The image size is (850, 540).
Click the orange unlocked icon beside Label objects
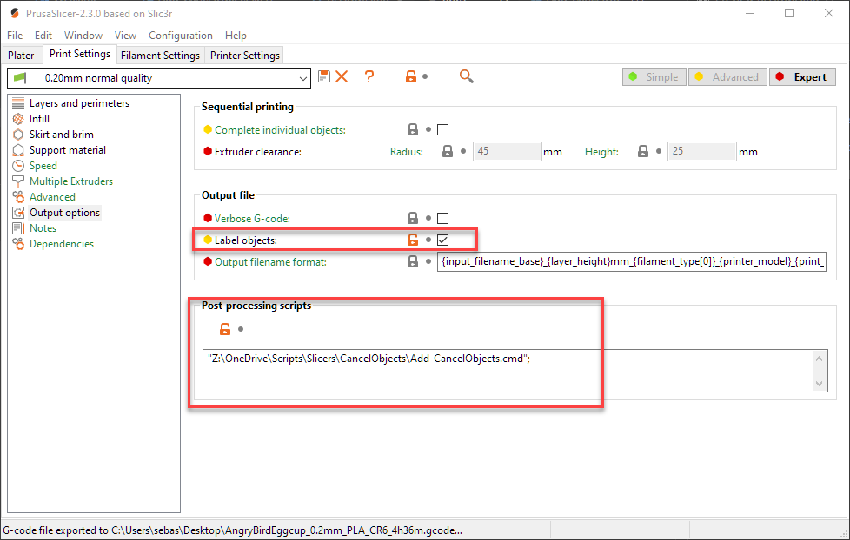413,240
